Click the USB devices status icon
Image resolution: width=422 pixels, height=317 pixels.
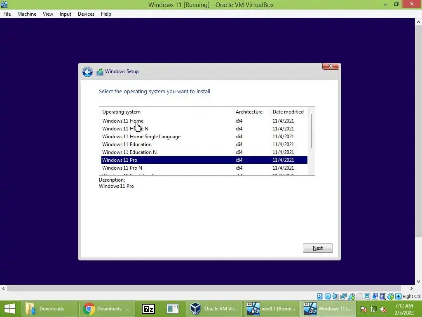tap(352, 296)
